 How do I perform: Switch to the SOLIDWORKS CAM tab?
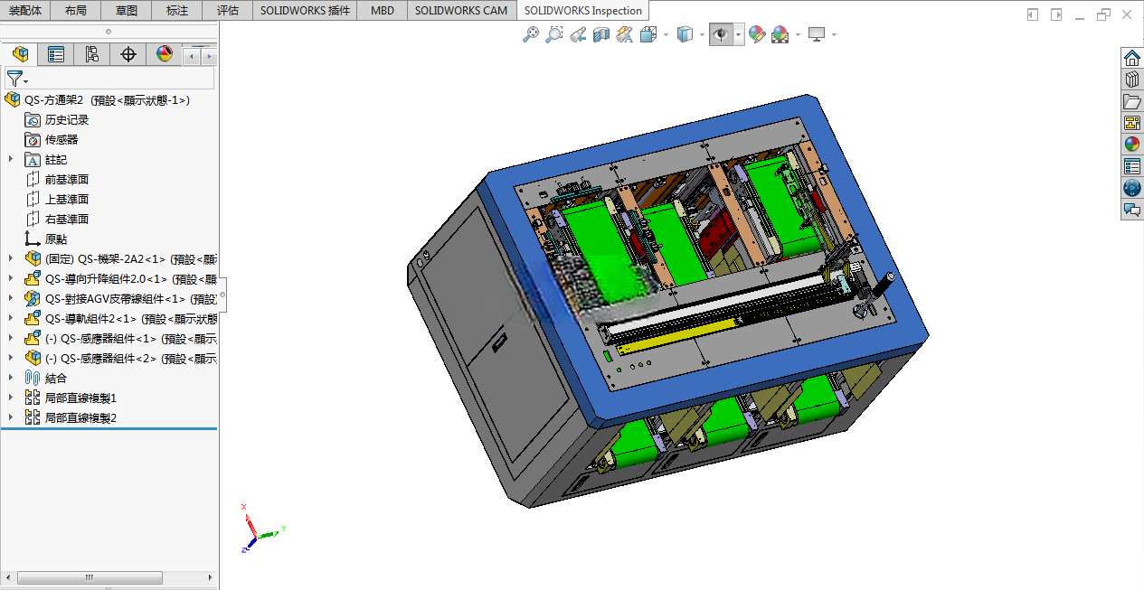pos(461,11)
